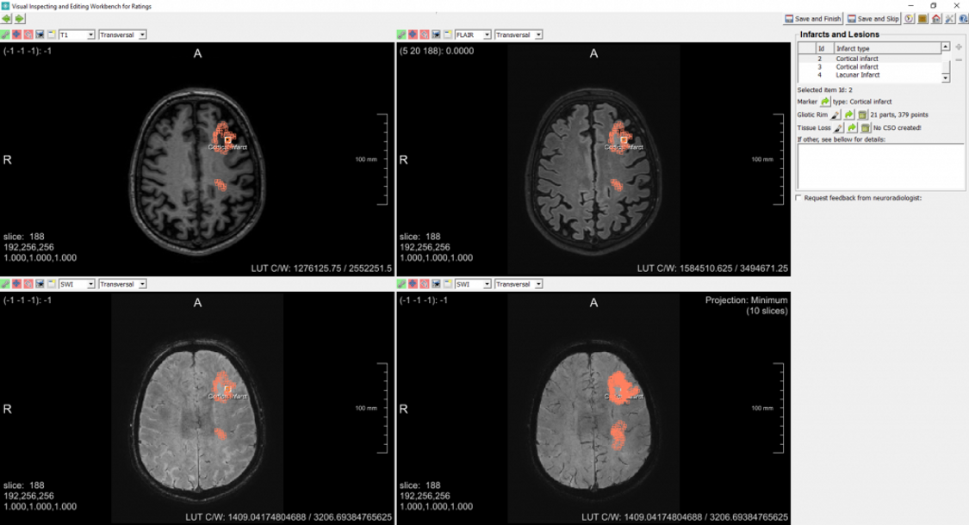Open the tools settings icon
This screenshot has width=969, height=525.
click(950, 19)
